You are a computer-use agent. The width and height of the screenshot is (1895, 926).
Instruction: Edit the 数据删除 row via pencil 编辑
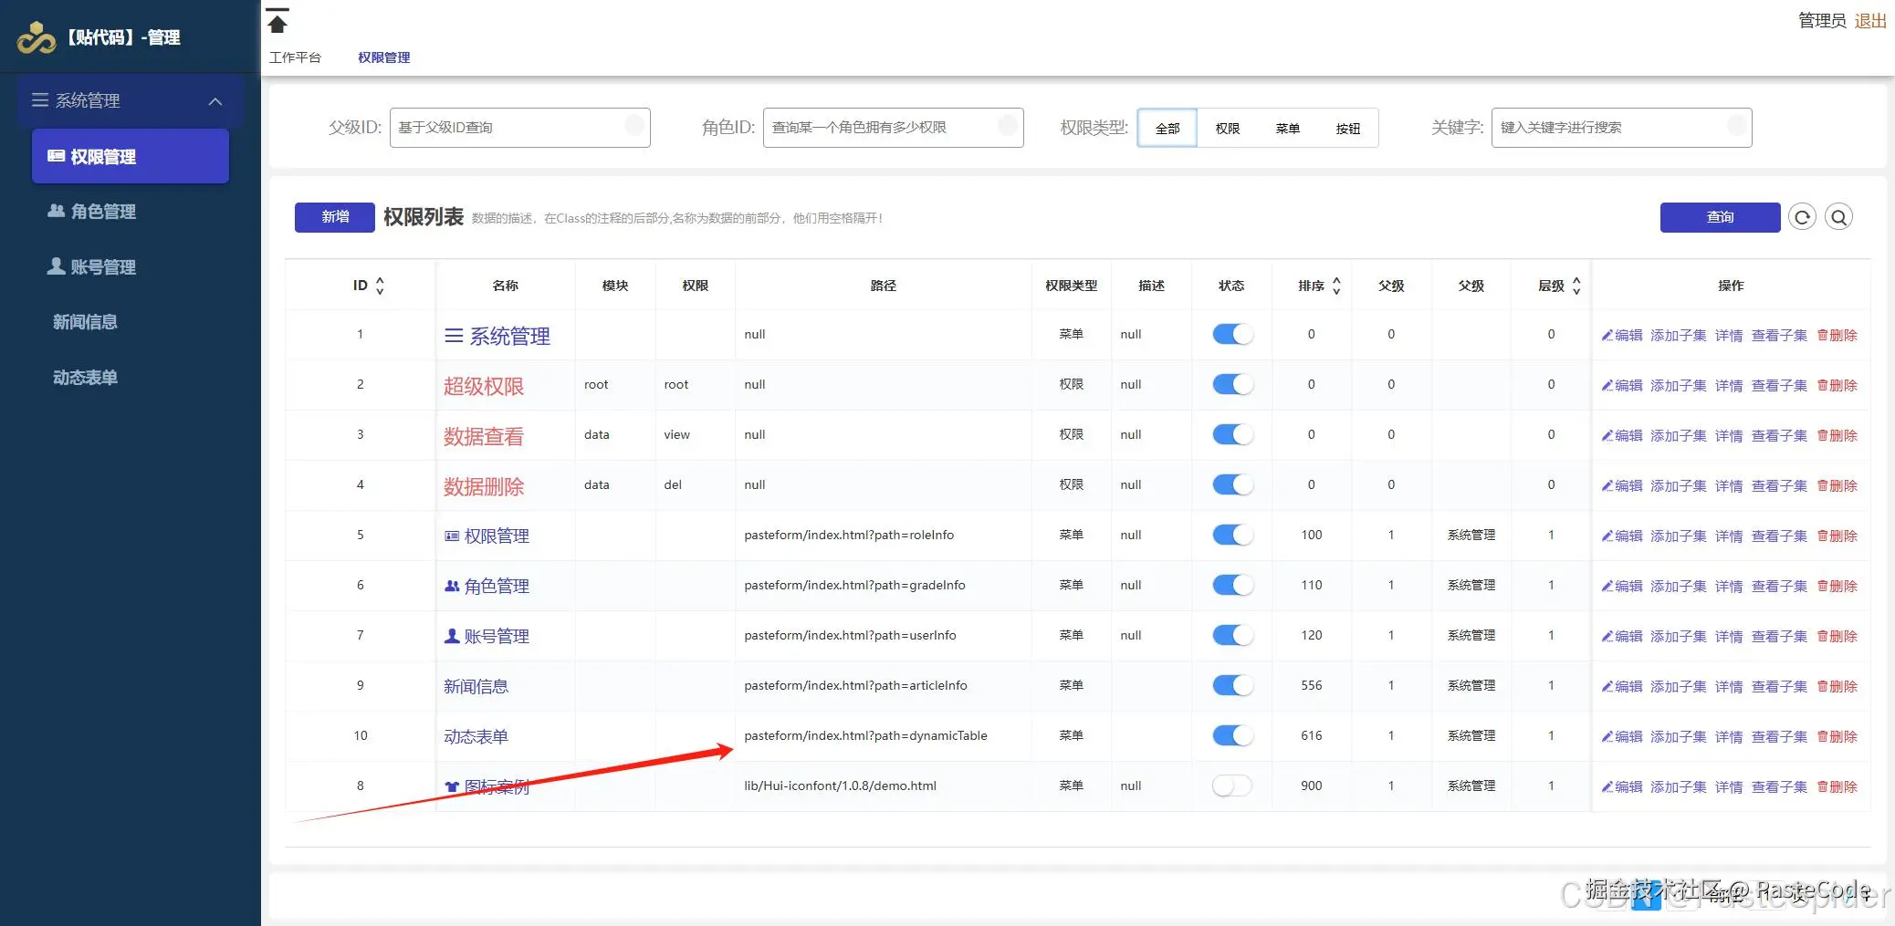[x=1622, y=486]
